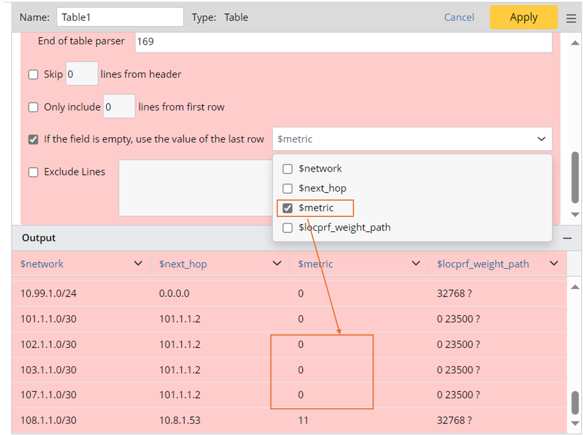Click the yellow Apply button

(x=523, y=17)
